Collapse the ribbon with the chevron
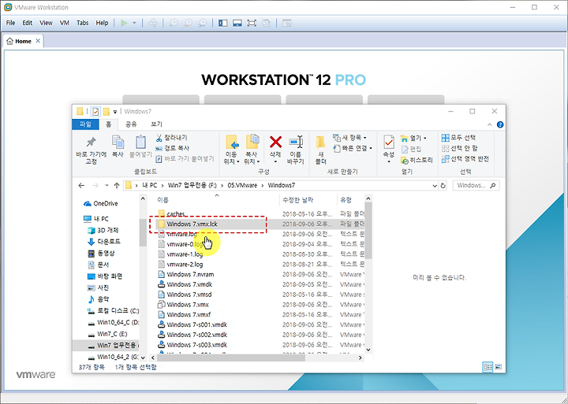568x404 pixels. pos(489,124)
